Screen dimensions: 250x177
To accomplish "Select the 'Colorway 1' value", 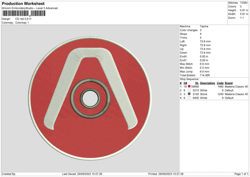I will click(x=22, y=23).
